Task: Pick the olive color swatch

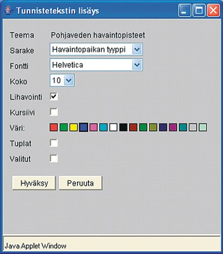Action: coord(153,127)
